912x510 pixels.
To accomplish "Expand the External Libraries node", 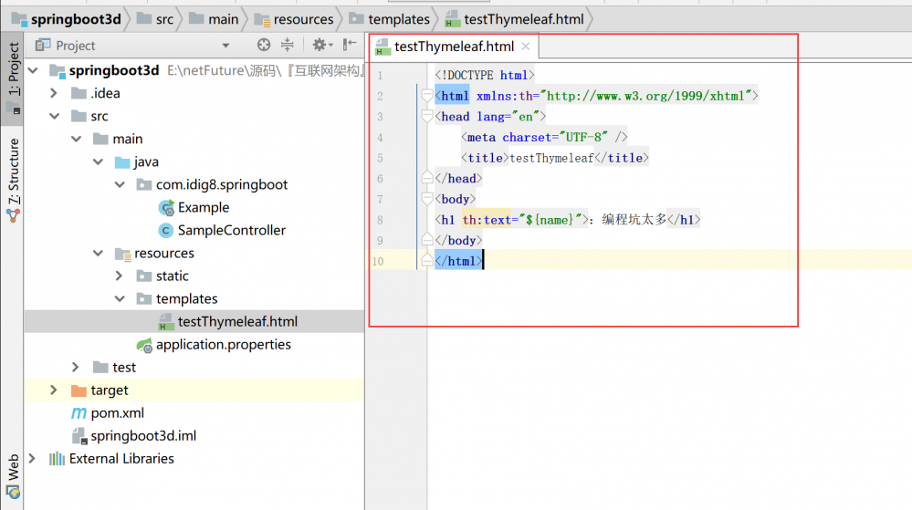I will [x=33, y=459].
